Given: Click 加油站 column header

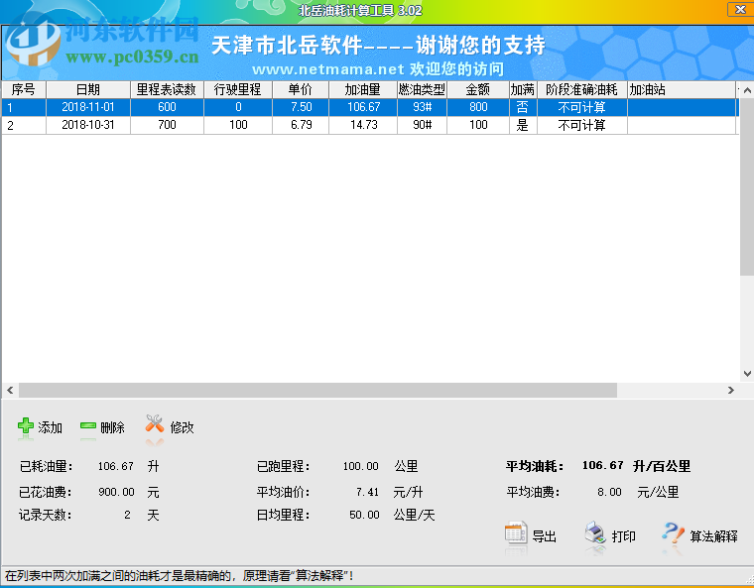Looking at the screenshot, I should click(x=682, y=89).
